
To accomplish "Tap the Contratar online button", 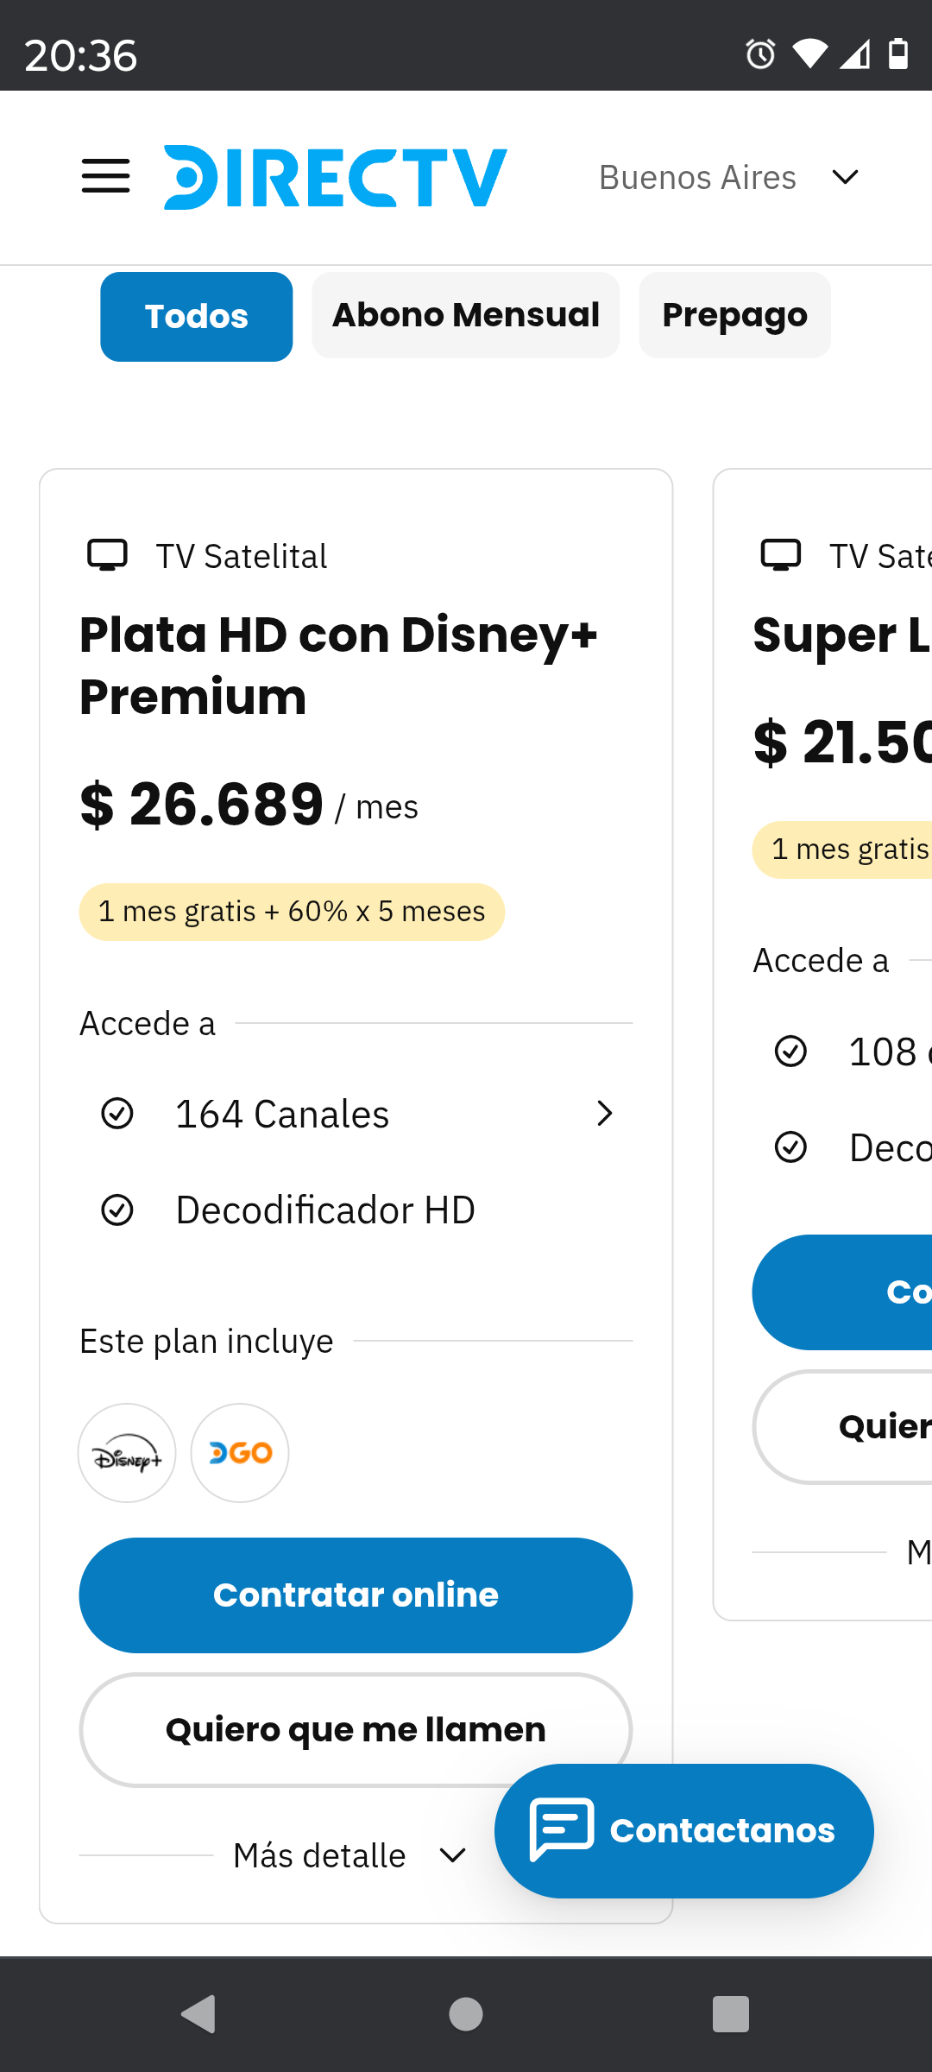I will [356, 1595].
